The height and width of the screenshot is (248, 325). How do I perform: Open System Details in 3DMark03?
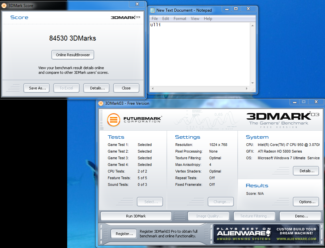pyautogui.click(x=306, y=171)
